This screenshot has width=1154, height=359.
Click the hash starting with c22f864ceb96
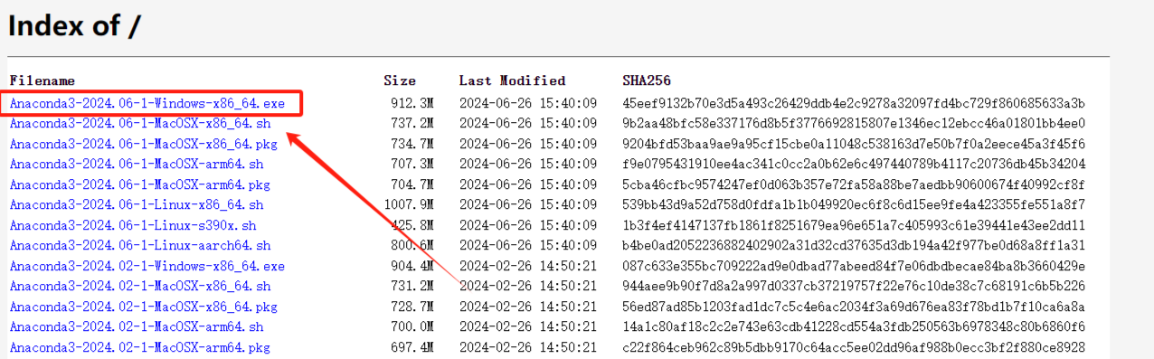point(854,347)
